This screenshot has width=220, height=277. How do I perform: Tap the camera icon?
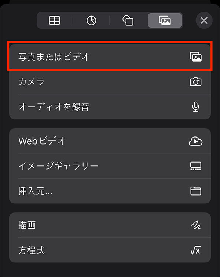tap(196, 82)
